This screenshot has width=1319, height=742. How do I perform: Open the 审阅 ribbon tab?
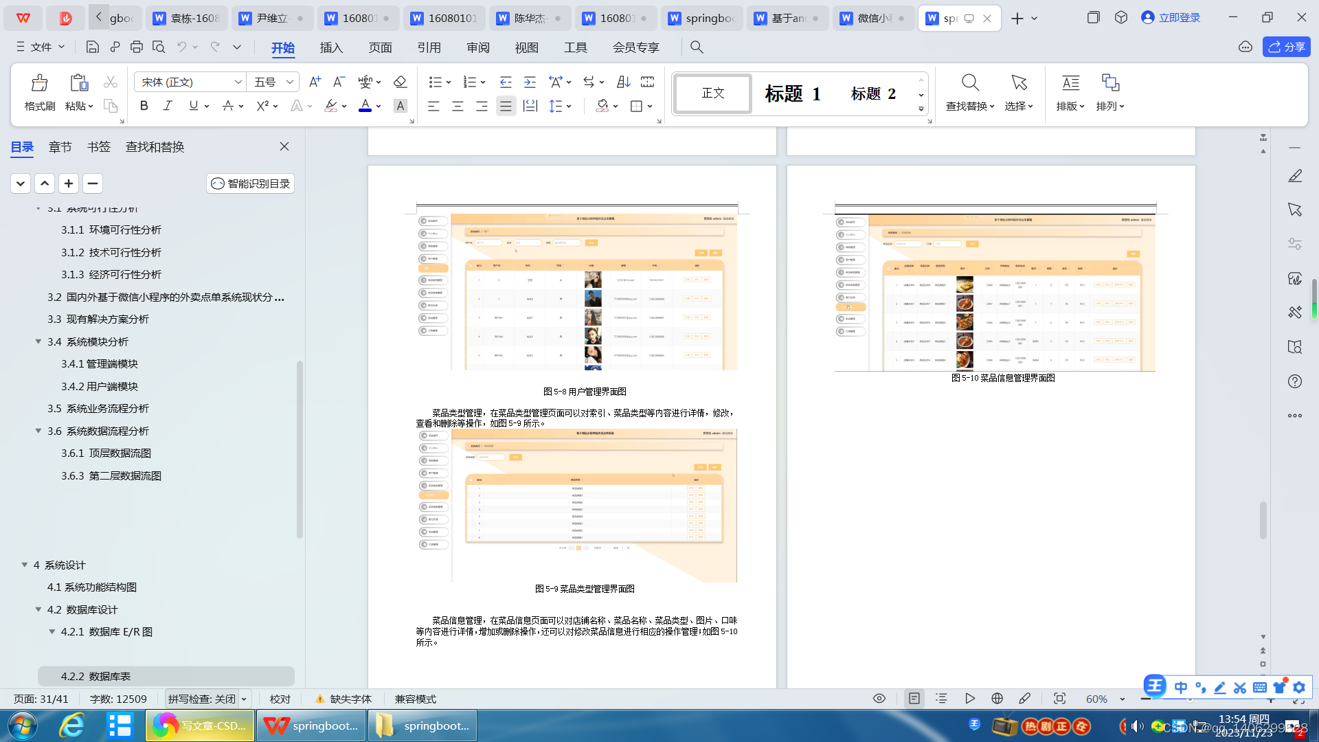(x=477, y=47)
